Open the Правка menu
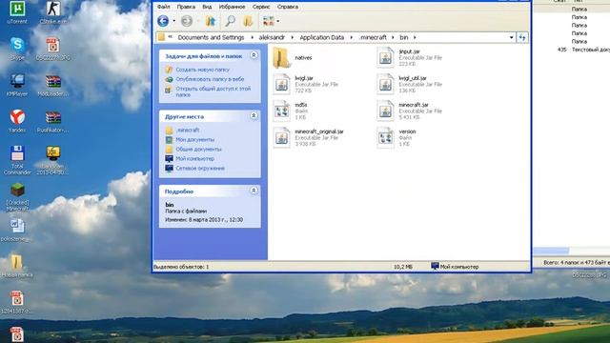This screenshot has height=343, width=610. pos(186,7)
